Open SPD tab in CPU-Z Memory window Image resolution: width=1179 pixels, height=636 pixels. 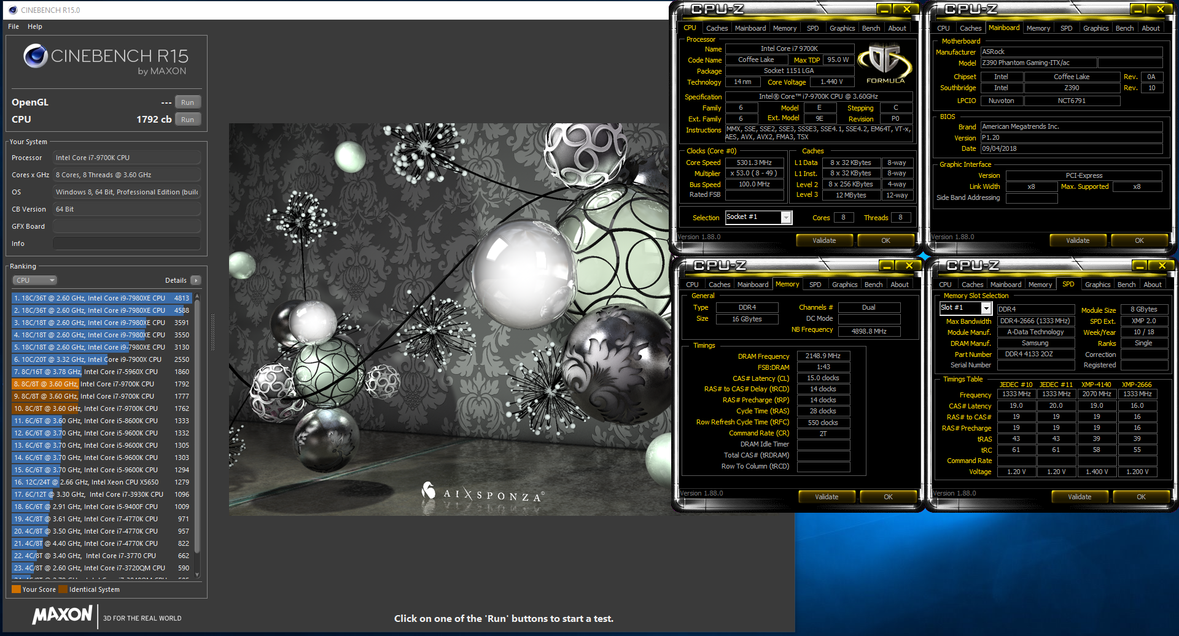tap(815, 285)
